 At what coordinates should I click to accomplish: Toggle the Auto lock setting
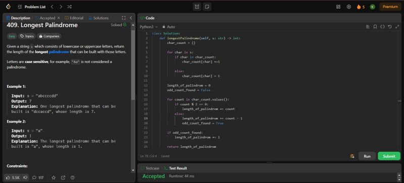tap(169, 27)
